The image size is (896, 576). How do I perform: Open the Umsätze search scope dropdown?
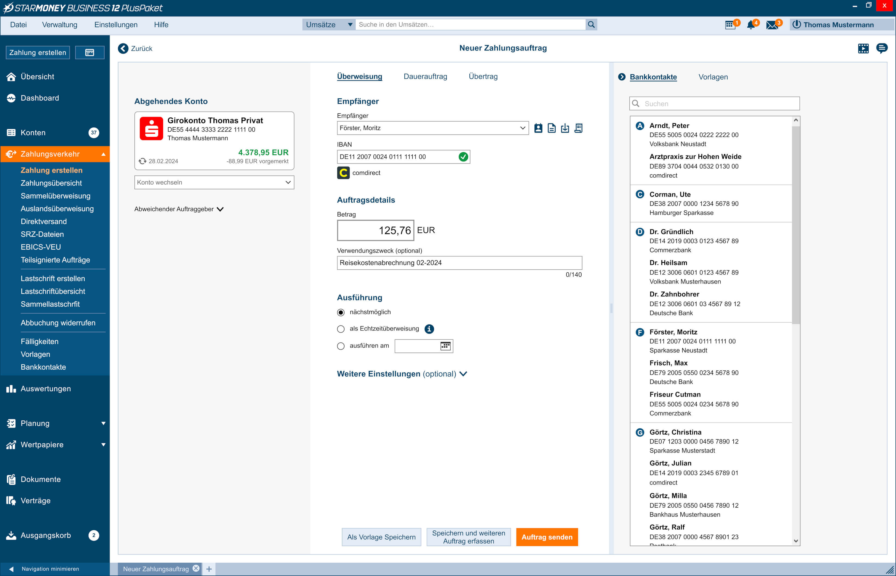329,25
